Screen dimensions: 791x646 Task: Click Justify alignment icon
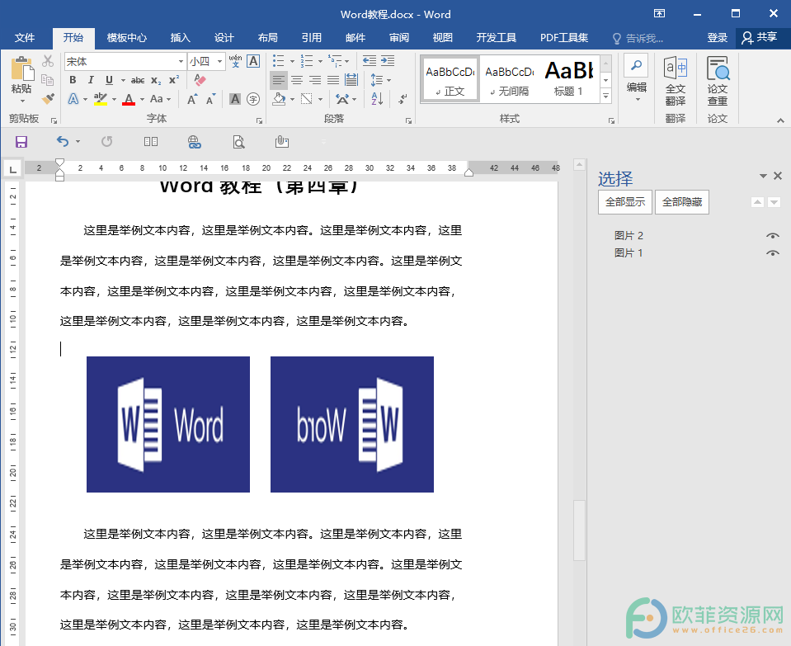333,80
